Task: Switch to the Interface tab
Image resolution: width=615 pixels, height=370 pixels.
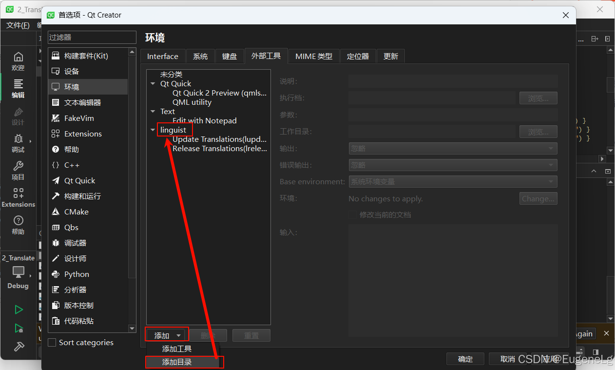Action: (x=163, y=56)
